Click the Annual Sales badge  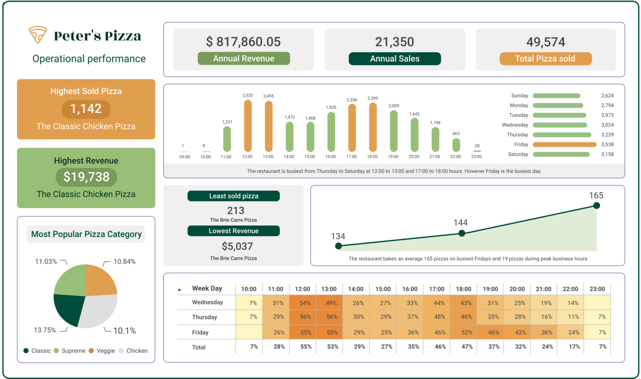[x=394, y=58]
